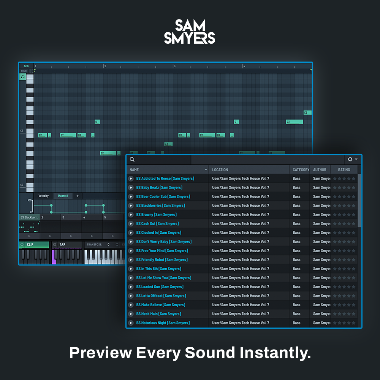The image size is (380, 380).
Task: Select the D3 note in the piano roll
Action: pyautogui.click(x=294, y=122)
